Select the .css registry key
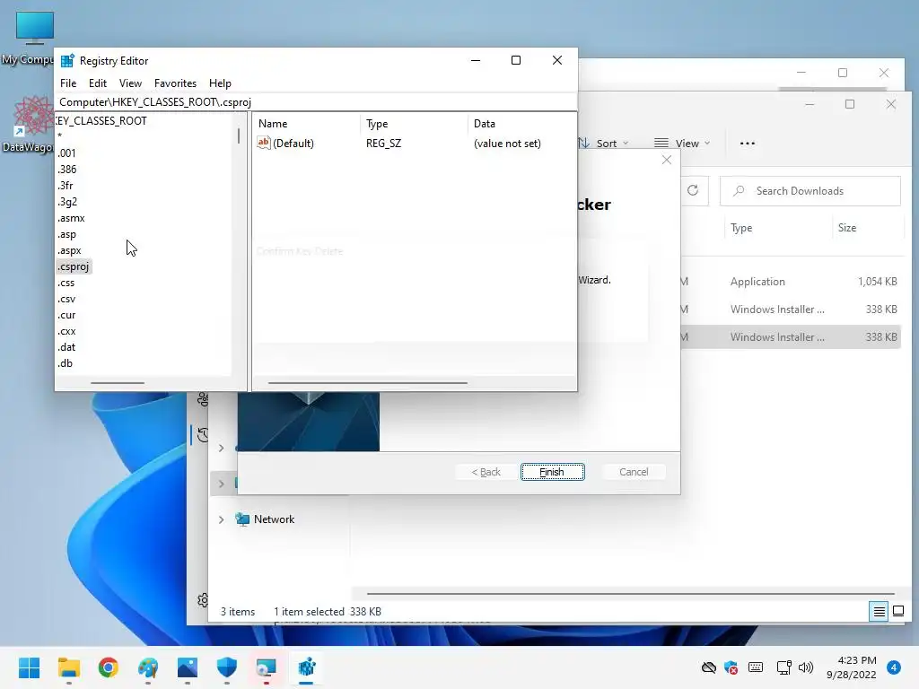This screenshot has width=919, height=689. coord(66,283)
